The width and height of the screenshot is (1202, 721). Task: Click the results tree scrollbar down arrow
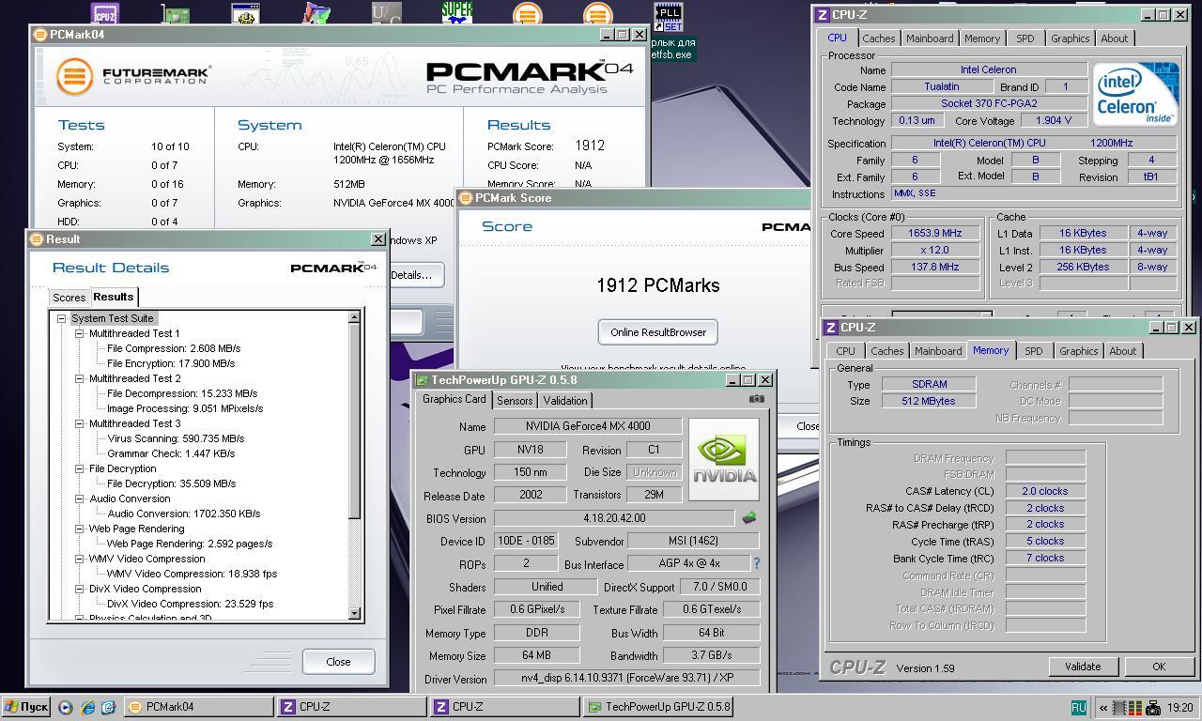354,614
